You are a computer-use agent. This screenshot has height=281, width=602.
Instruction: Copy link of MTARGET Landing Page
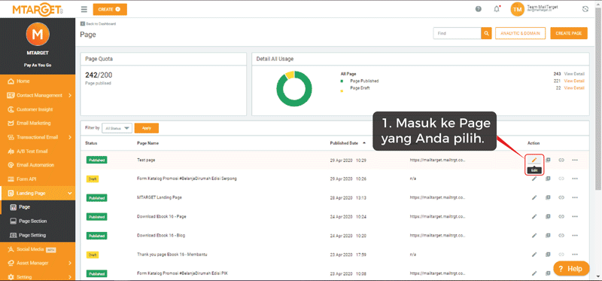pos(561,197)
